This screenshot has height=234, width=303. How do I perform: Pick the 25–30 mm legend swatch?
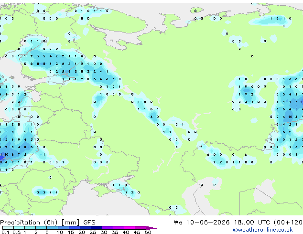tap(97, 228)
